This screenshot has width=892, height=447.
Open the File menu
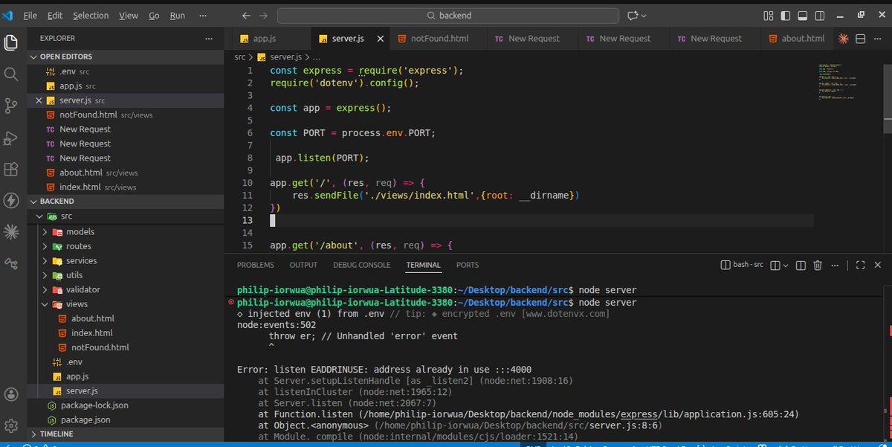click(x=30, y=15)
